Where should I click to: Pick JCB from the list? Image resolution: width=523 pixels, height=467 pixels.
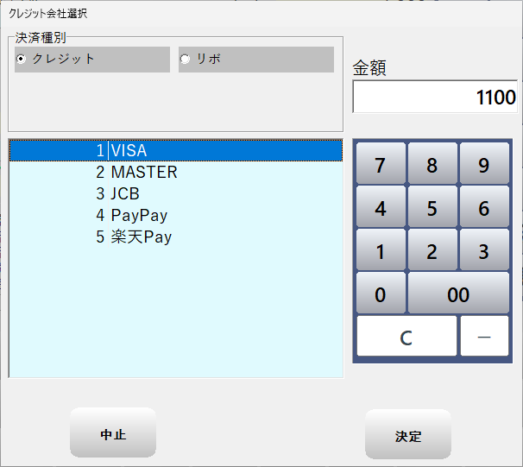(x=124, y=194)
